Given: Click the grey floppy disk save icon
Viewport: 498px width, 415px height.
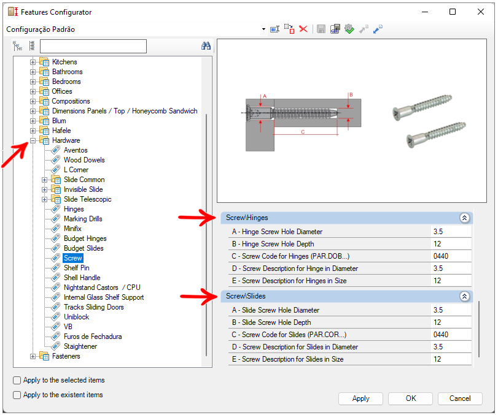Looking at the screenshot, I should click(x=321, y=29).
